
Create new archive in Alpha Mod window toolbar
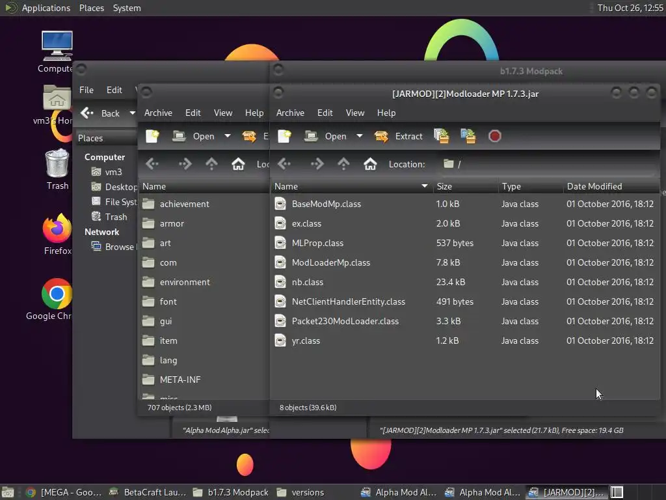point(152,136)
